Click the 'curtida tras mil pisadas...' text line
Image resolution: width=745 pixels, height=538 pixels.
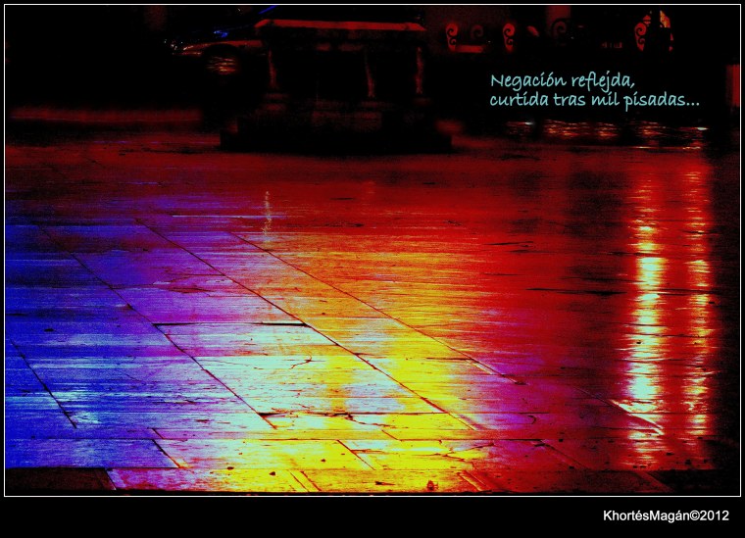594,101
